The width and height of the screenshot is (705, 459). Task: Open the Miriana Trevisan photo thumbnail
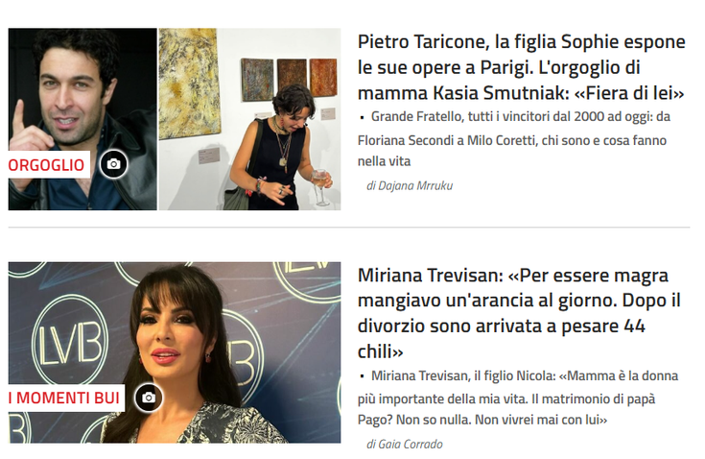[175, 352]
